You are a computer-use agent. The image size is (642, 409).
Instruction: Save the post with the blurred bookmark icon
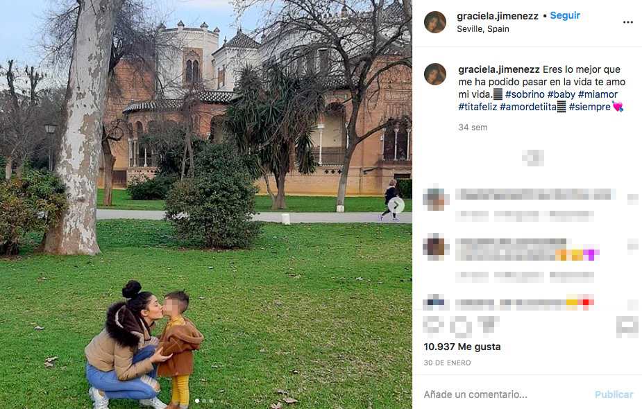coord(627,327)
